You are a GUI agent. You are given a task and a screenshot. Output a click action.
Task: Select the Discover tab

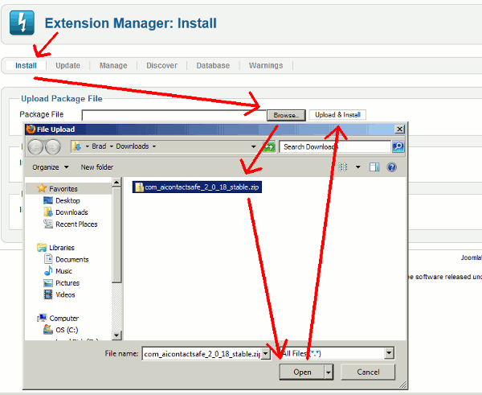(x=161, y=66)
